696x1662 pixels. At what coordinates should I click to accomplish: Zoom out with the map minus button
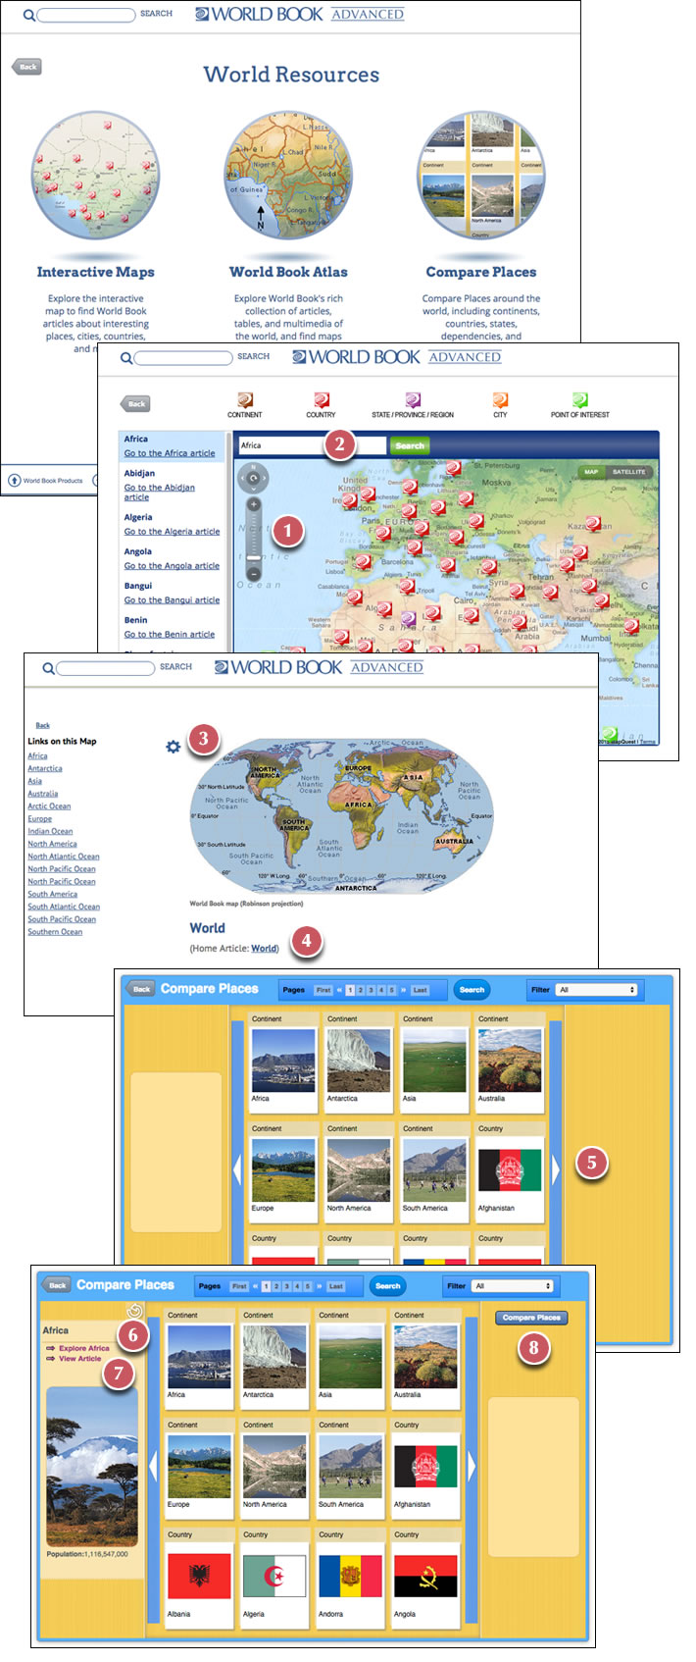253,572
